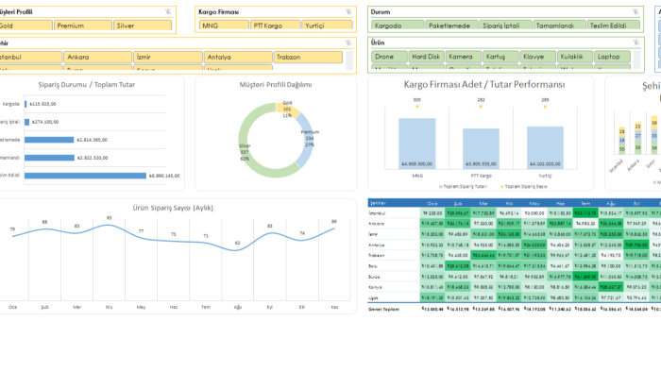Select İzmir in Şehir slicer
Viewport: 661px width, 372px height.
tap(168, 57)
